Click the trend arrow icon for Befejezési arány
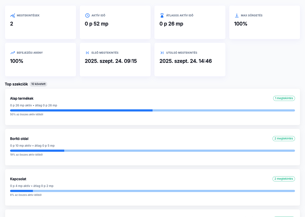The height and width of the screenshot is (217, 305). [x=12, y=53]
